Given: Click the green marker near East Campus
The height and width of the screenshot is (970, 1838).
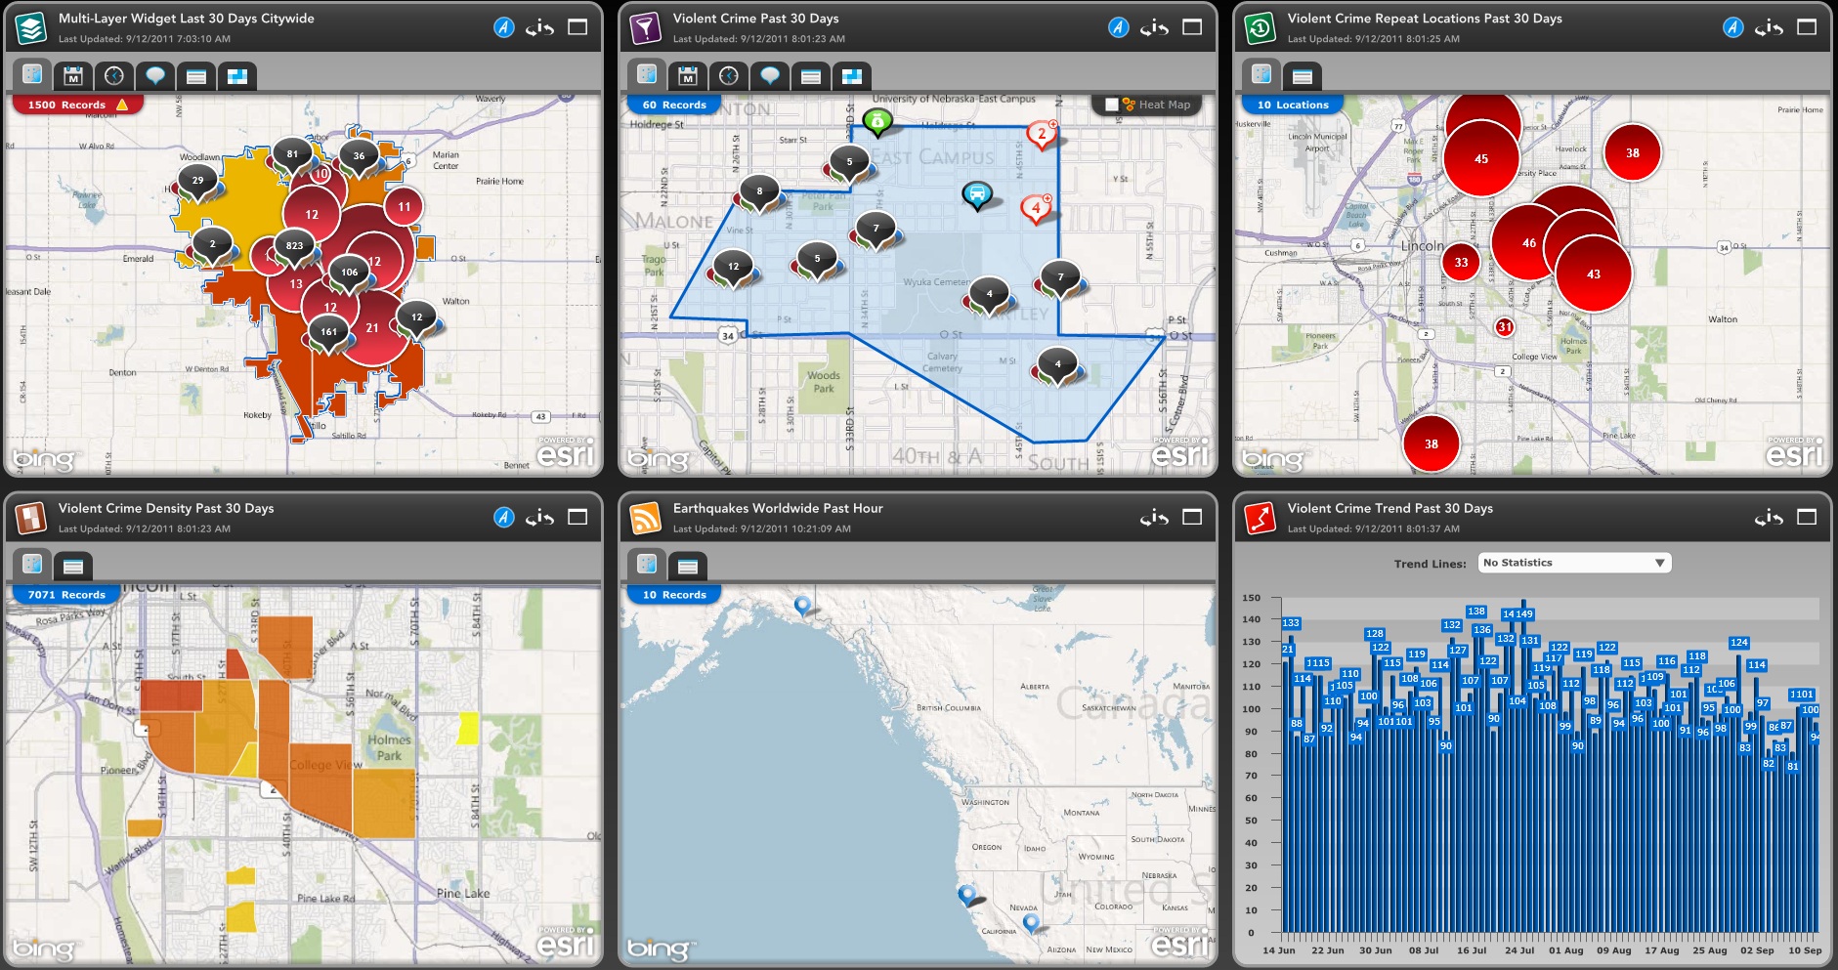Looking at the screenshot, I should (877, 122).
